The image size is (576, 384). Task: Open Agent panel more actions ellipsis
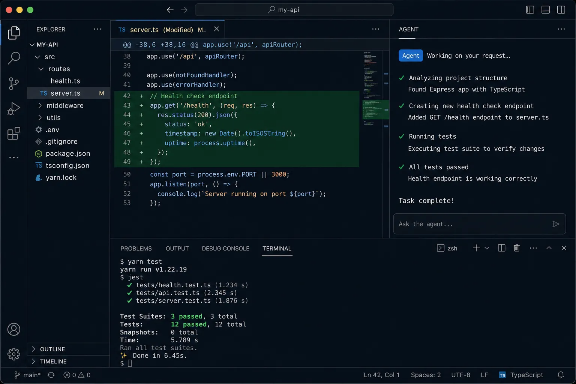[x=561, y=29]
